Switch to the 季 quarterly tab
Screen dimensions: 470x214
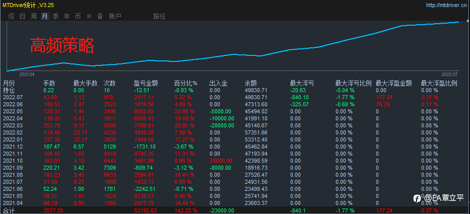56,16
